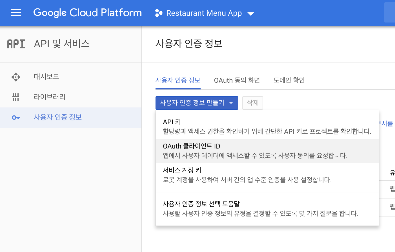Click the Google Cloud Platform logo
This screenshot has height=252, width=395.
(88, 13)
